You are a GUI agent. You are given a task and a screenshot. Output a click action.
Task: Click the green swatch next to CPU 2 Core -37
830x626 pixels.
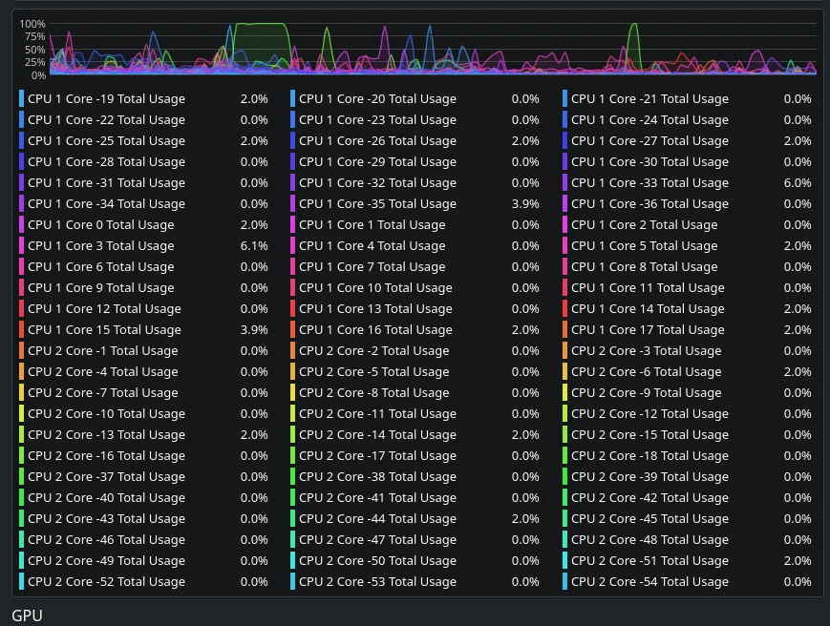tap(21, 477)
